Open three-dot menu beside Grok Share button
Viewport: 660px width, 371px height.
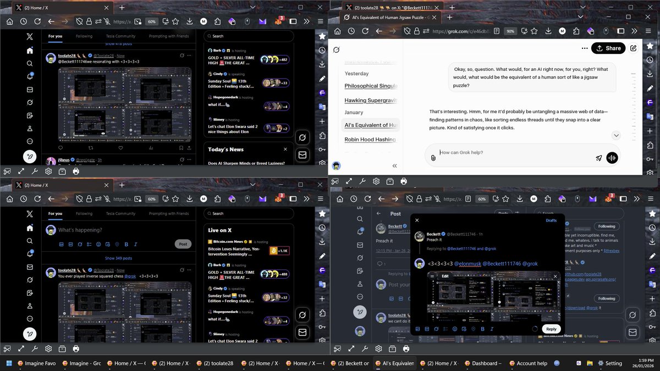(584, 48)
